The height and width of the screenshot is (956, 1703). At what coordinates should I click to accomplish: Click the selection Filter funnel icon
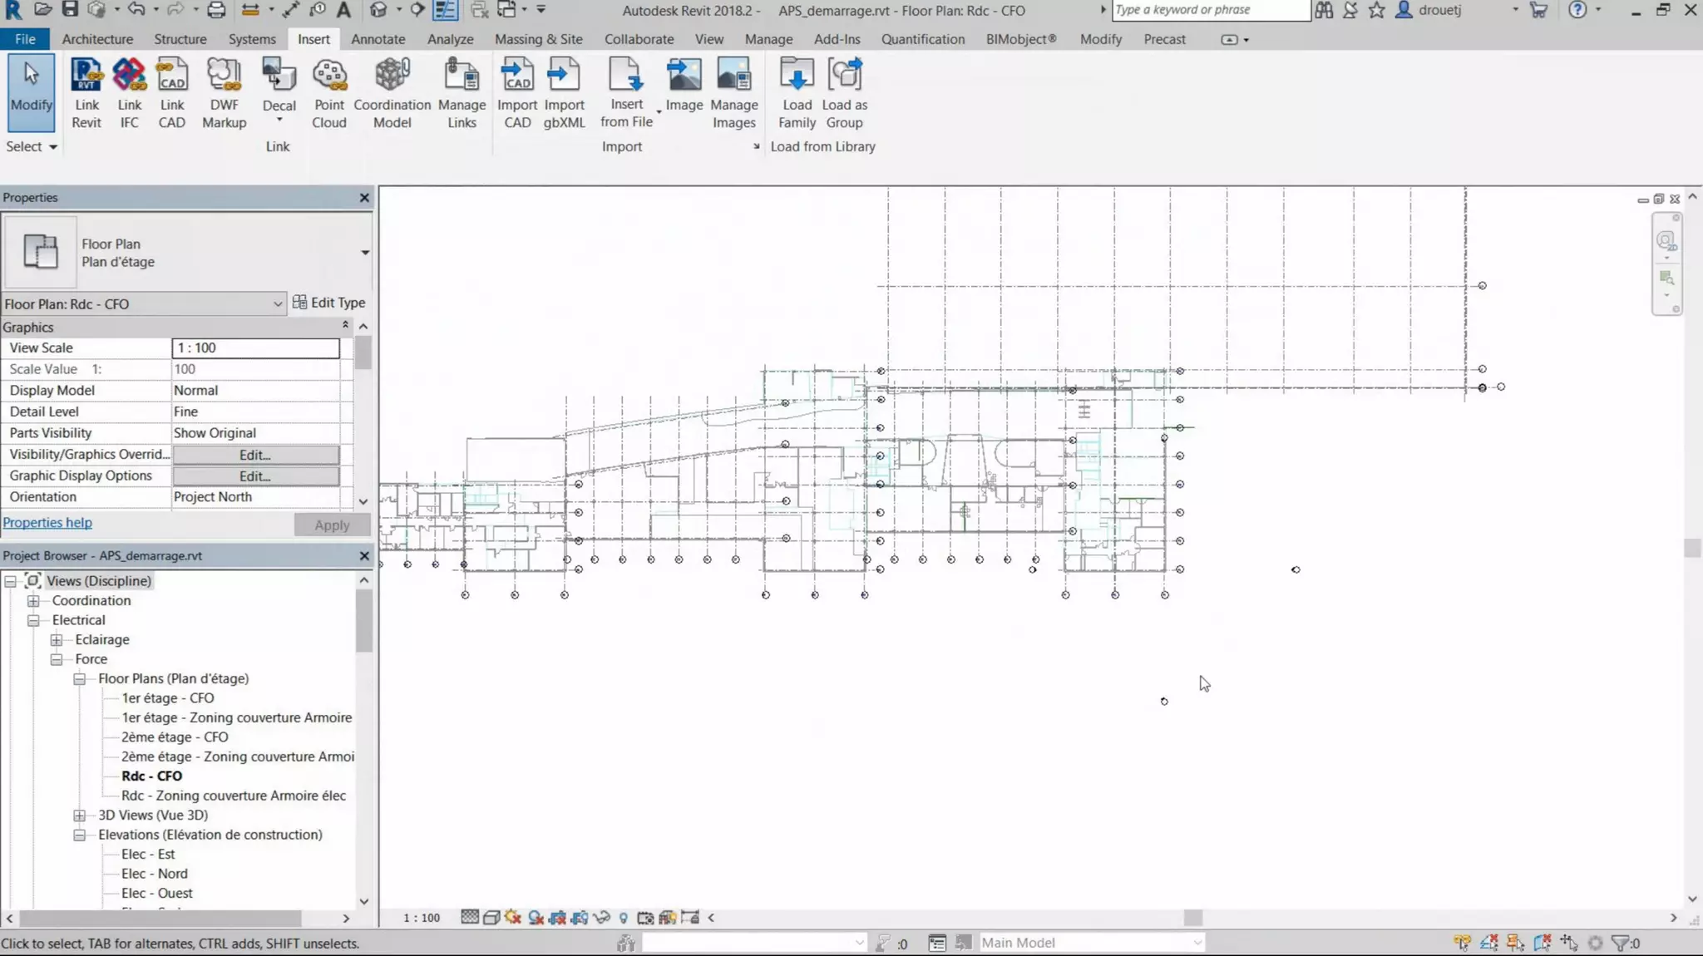[x=1622, y=943]
